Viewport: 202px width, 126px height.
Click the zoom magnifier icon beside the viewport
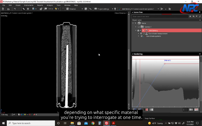tap(129, 108)
